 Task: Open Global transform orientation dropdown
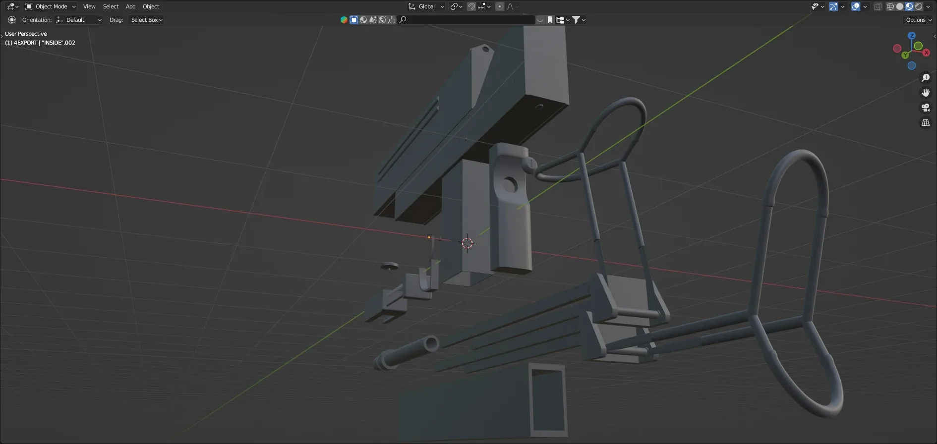click(x=426, y=6)
